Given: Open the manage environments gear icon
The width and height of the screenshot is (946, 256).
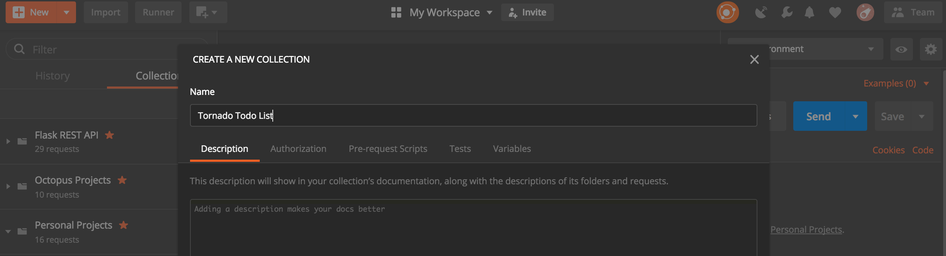Looking at the screenshot, I should click(x=931, y=49).
